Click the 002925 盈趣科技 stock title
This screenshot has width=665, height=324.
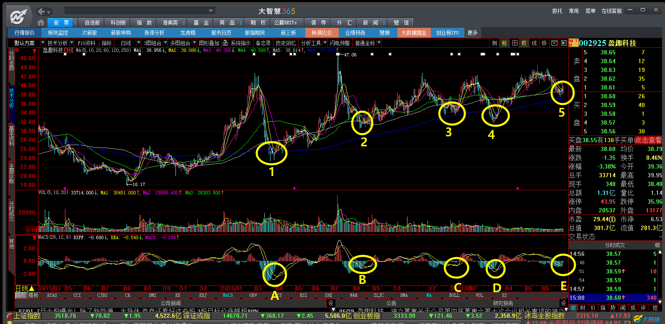point(607,43)
